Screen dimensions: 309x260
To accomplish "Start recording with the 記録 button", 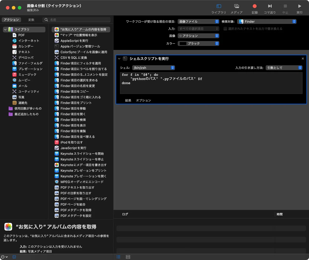I will (255, 6).
